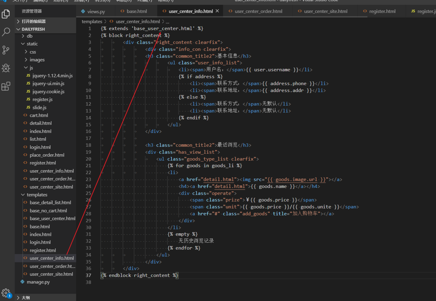Open the Explorer view in activity bar

point(6,14)
